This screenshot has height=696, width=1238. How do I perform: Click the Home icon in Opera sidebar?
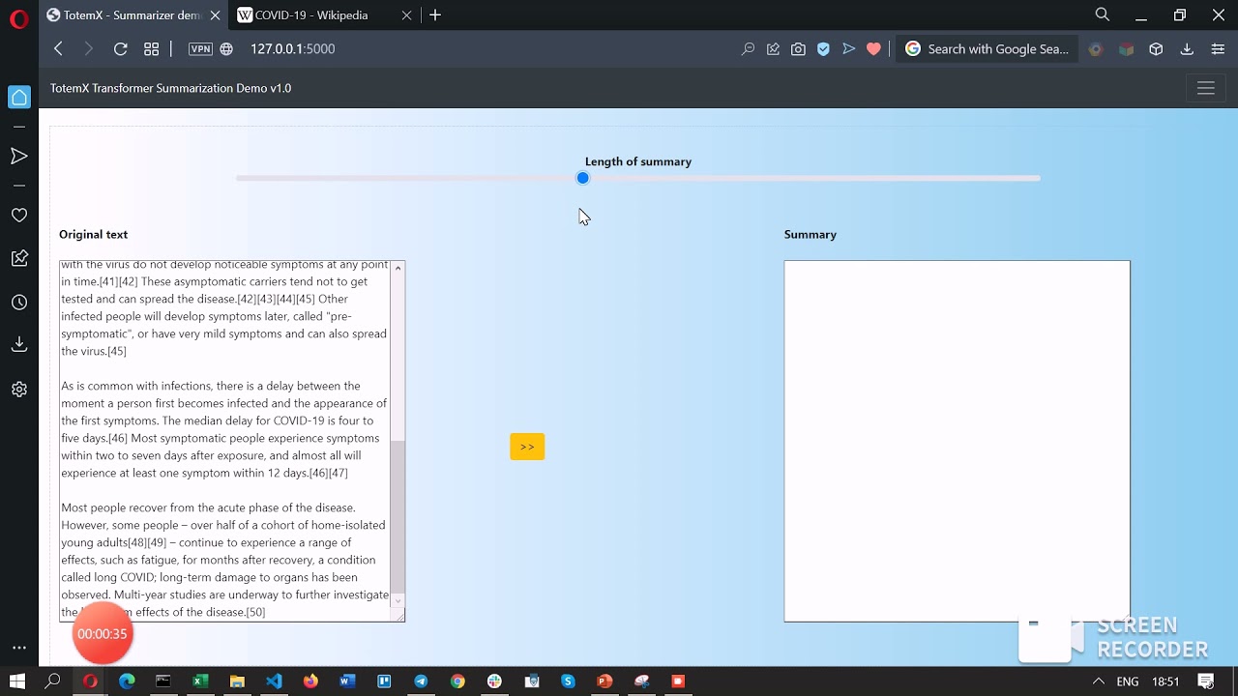pos(19,97)
